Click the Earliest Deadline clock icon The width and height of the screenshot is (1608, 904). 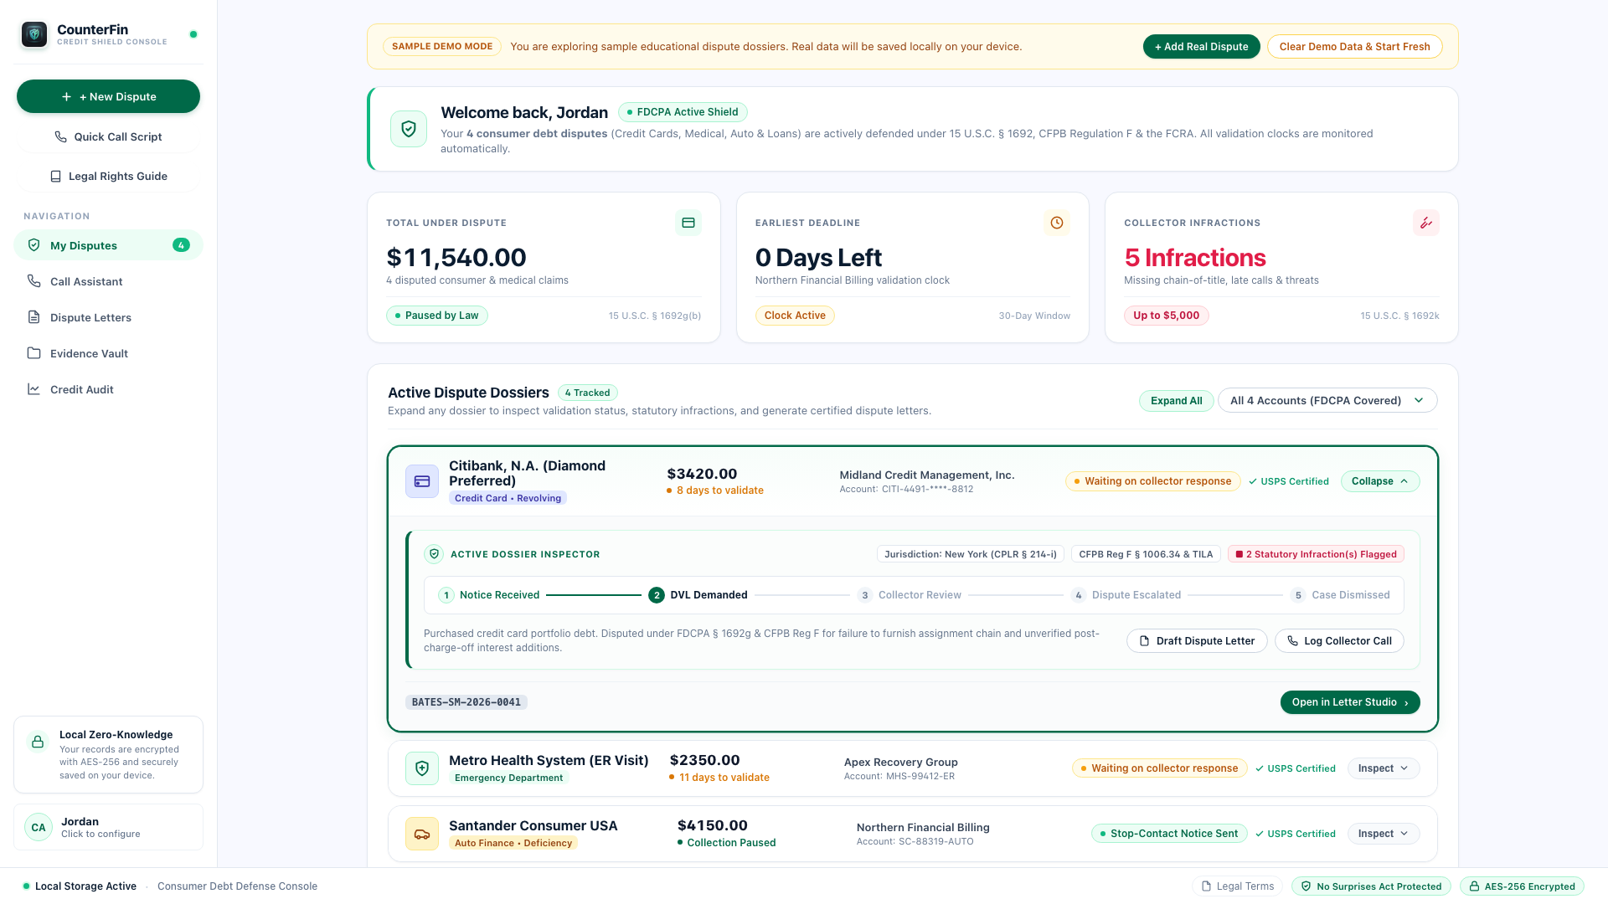[x=1057, y=223]
